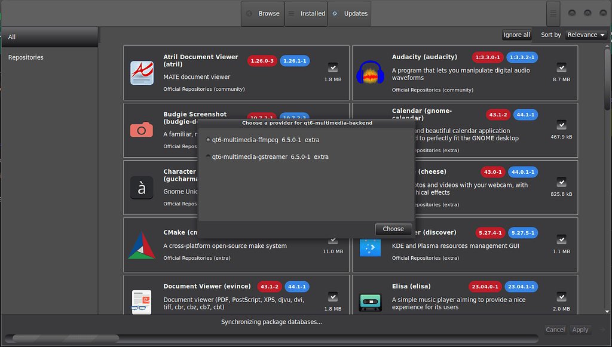This screenshot has height=347, width=612.
Task: Uncheck the Atril Document Viewer update checkbox
Action: coord(333,67)
